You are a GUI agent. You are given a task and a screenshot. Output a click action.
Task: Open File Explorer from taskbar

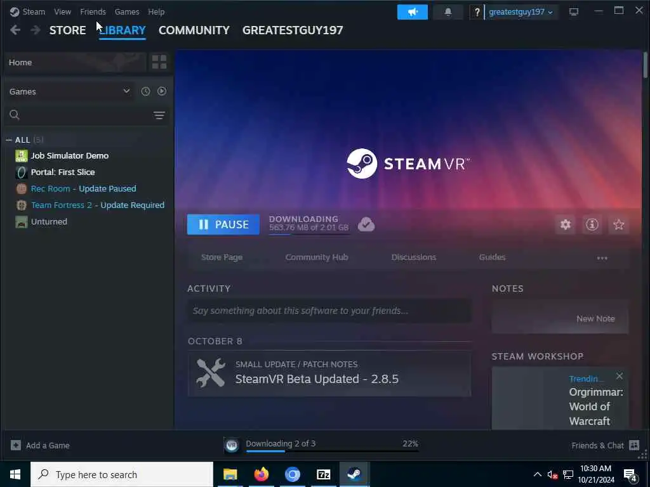pos(230,474)
